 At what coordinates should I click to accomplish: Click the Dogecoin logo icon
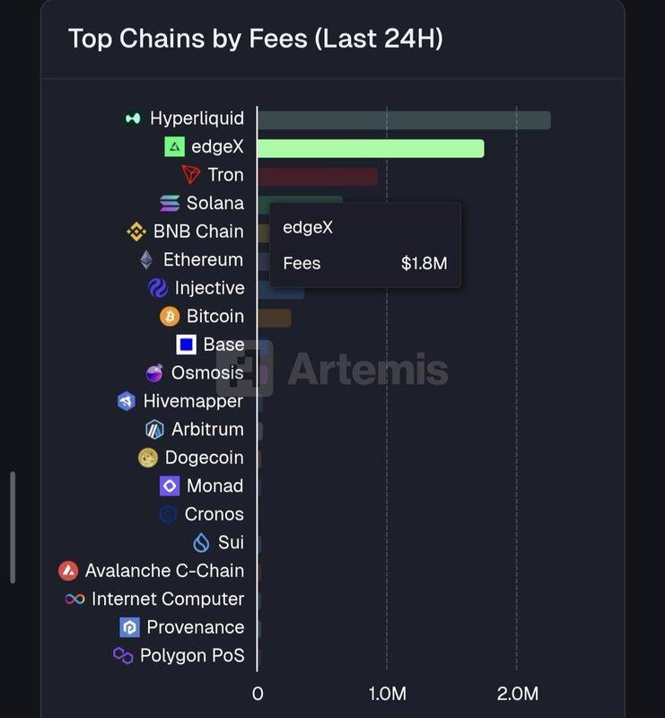(148, 458)
